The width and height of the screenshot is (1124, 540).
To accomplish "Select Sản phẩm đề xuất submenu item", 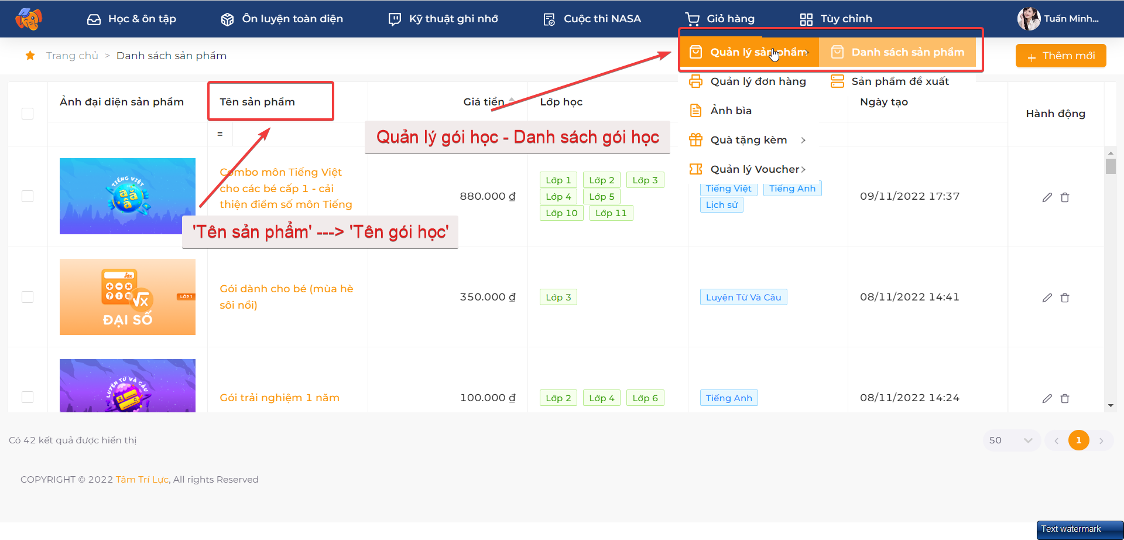I will click(x=897, y=81).
